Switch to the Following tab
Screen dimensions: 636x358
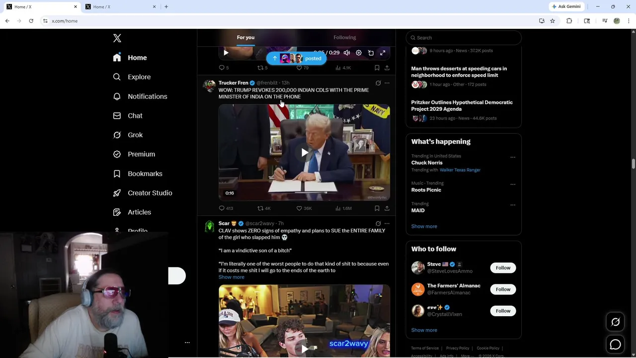point(345,37)
